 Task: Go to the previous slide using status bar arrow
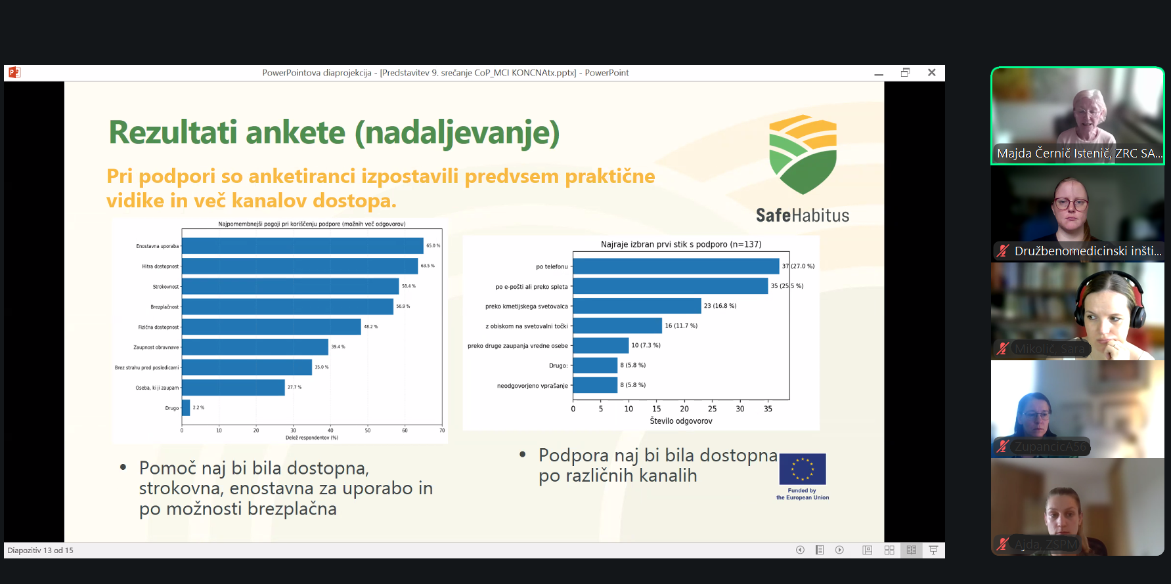pyautogui.click(x=800, y=550)
